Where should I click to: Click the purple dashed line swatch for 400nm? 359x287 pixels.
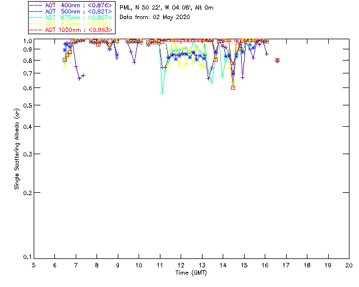click(x=36, y=5)
